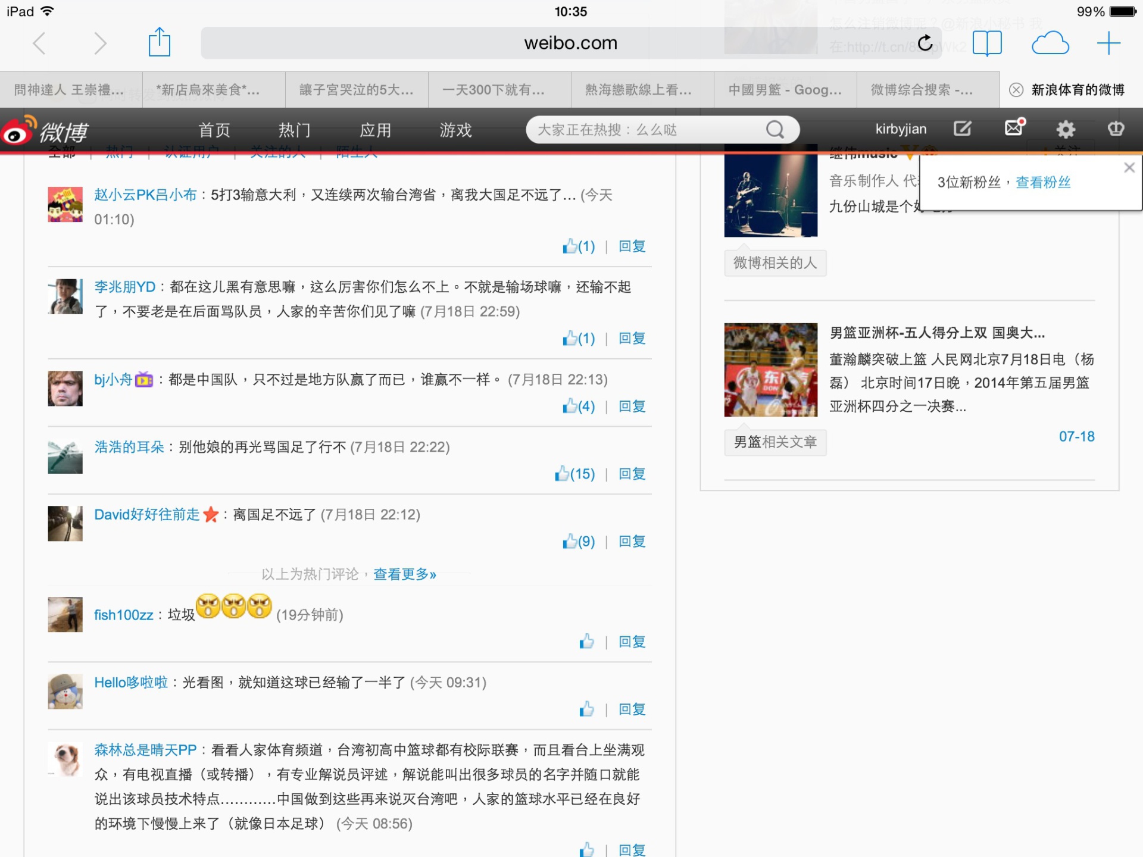The image size is (1143, 857).
Task: Open iCloud tabs cloud icon
Action: point(1050,43)
